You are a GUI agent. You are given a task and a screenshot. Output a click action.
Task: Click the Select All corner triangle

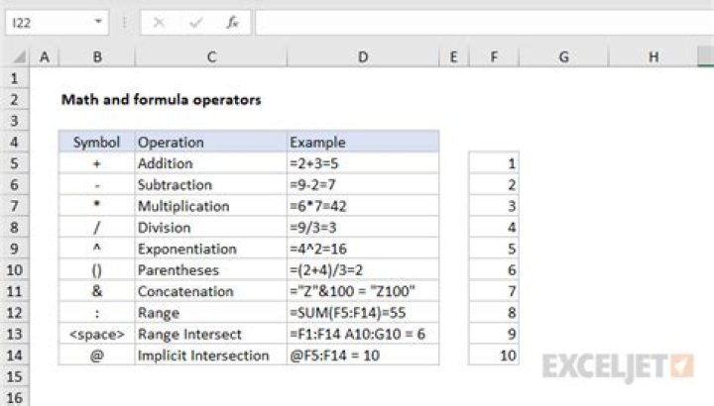(19, 57)
